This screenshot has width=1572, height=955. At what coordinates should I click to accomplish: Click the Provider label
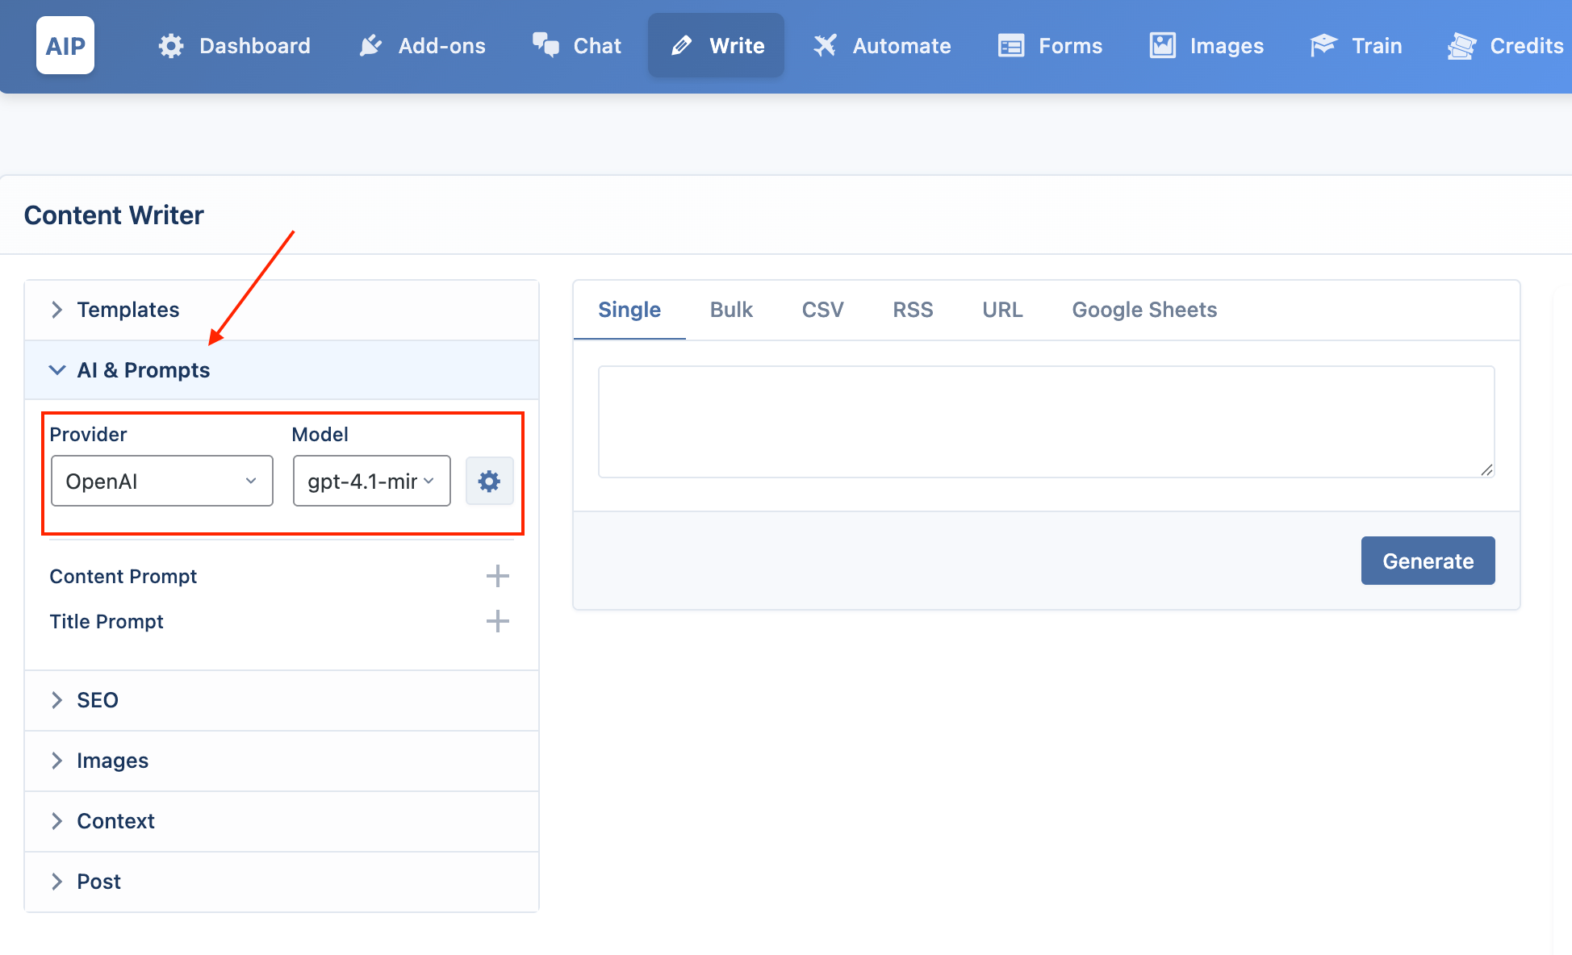point(88,435)
